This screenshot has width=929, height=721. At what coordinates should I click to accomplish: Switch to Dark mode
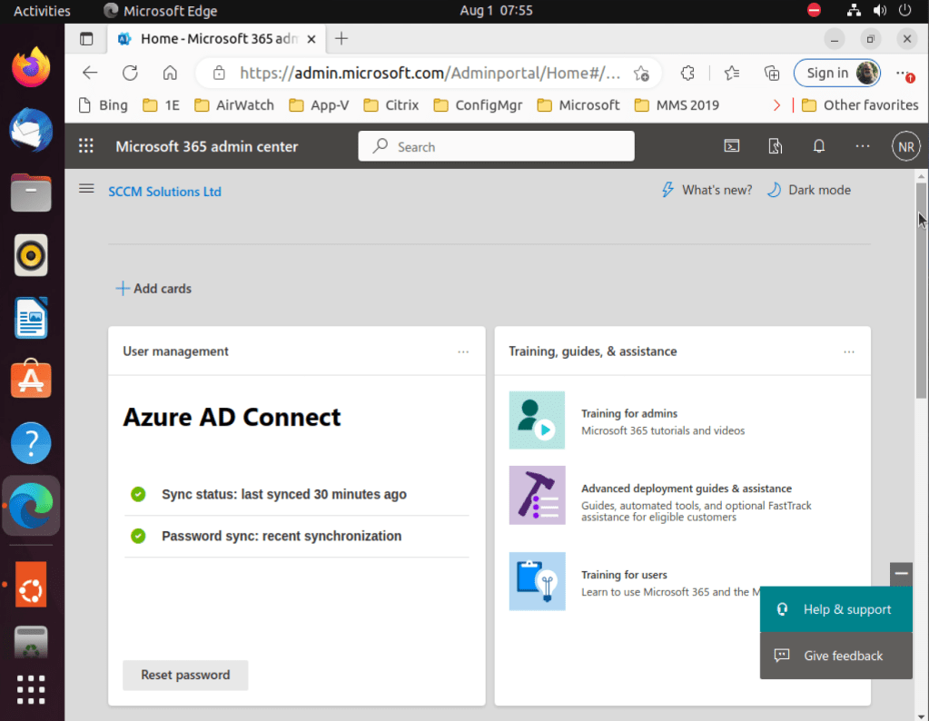click(x=809, y=190)
